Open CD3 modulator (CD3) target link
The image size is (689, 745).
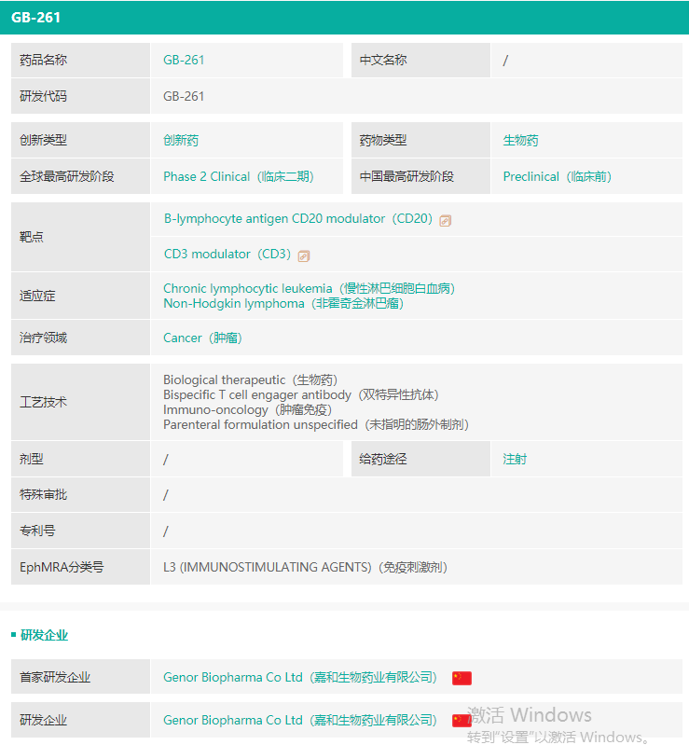coord(227,254)
